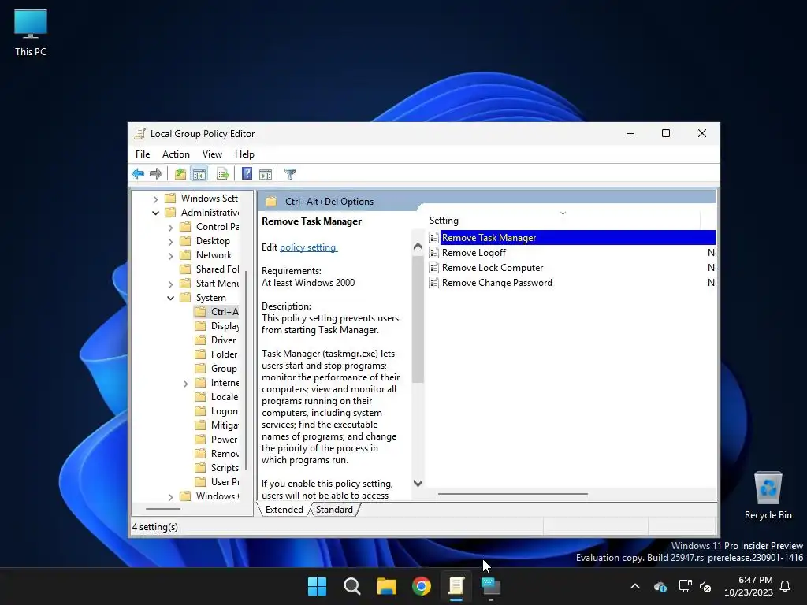Click the Ctrl+Alt+Del Options header folder icon
The width and height of the screenshot is (807, 605).
point(271,201)
